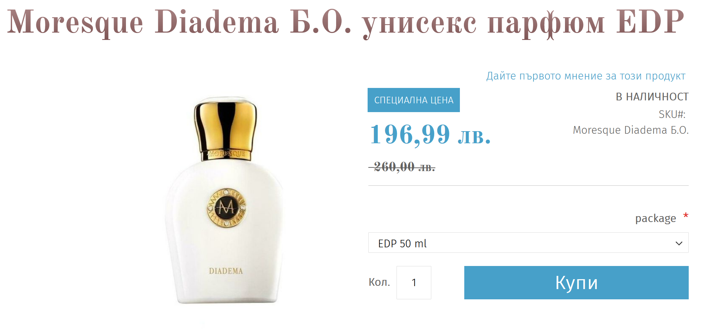Click the Купи buy button
Image resolution: width=703 pixels, height=329 pixels.
pyautogui.click(x=576, y=282)
